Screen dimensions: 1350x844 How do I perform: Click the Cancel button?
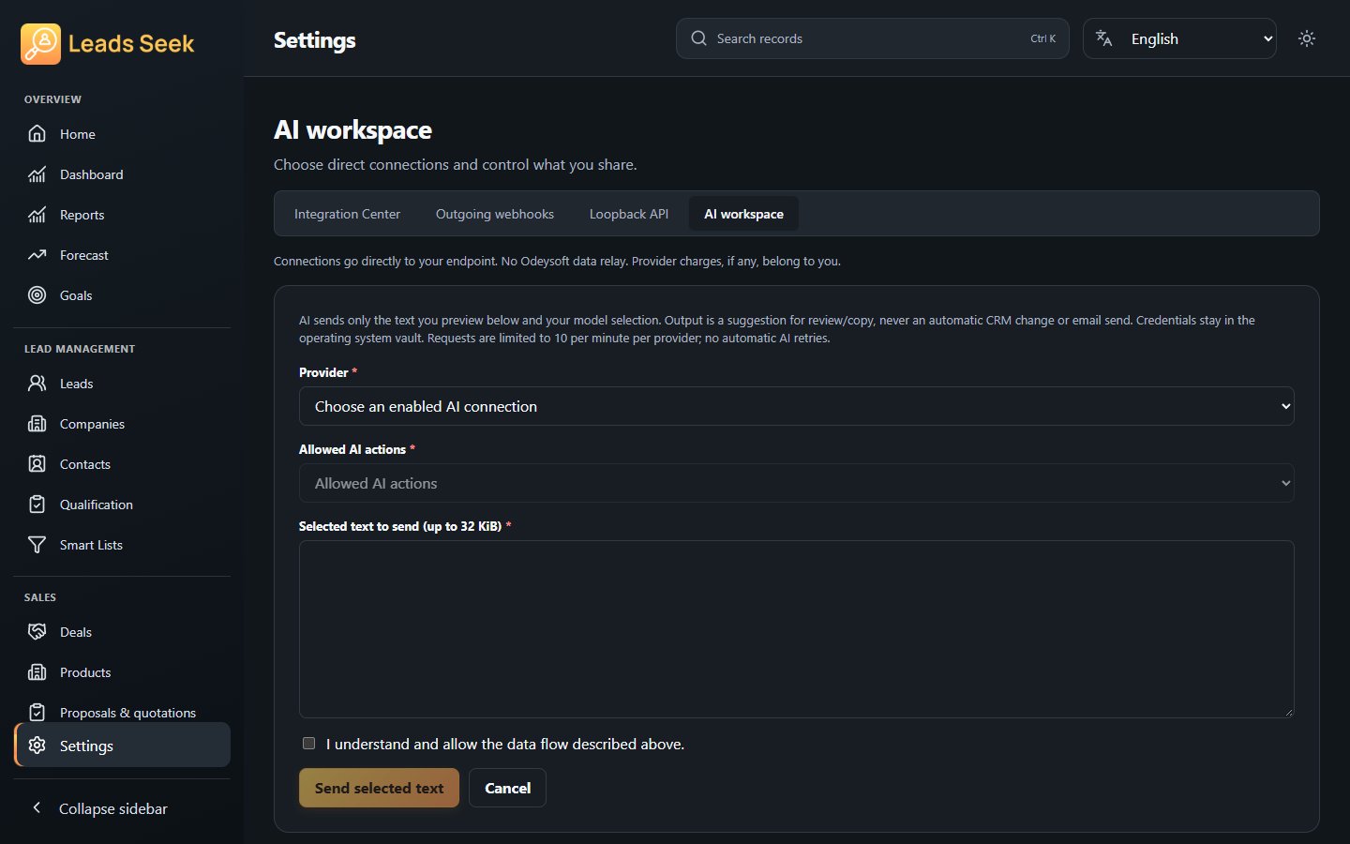[507, 788]
